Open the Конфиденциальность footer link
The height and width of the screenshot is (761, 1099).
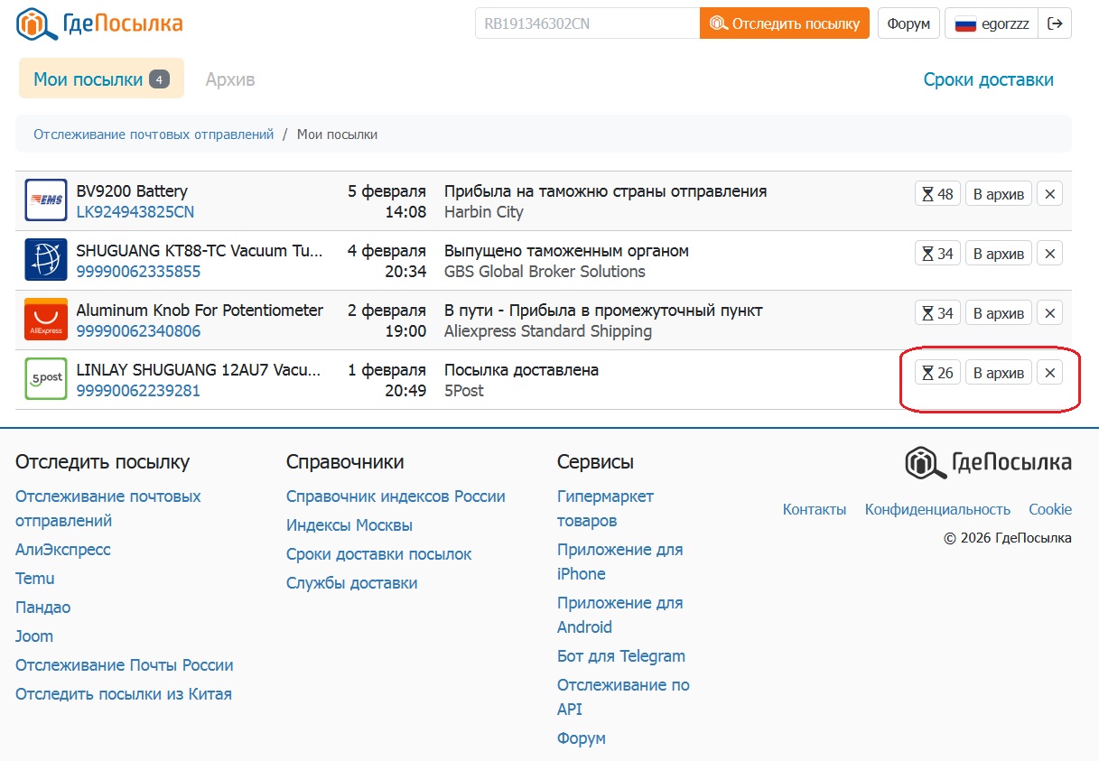(x=937, y=509)
